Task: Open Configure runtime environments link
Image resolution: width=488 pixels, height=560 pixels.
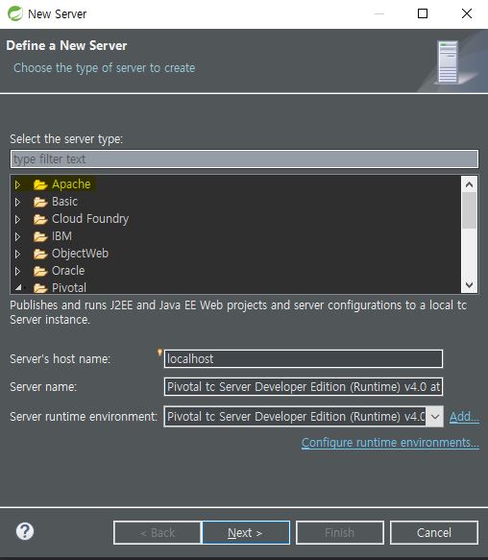Action: coord(390,443)
